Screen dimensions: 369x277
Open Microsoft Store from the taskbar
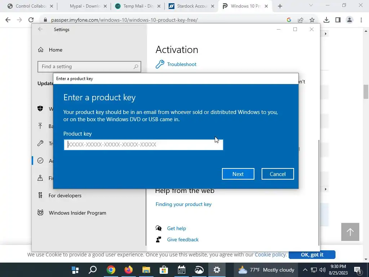point(164,270)
